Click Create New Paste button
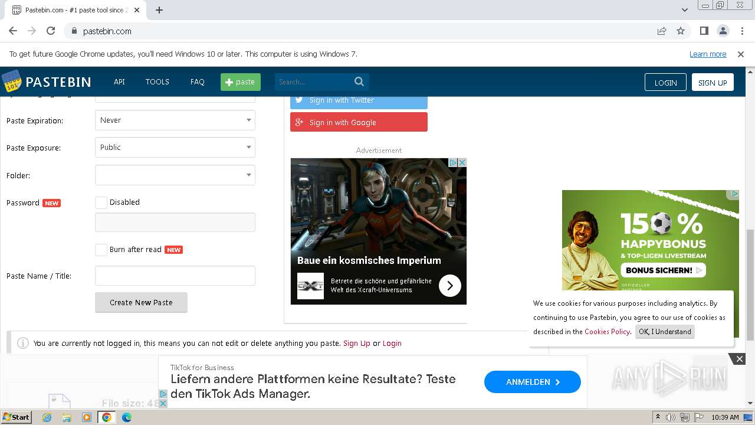755x425 pixels. point(141,302)
